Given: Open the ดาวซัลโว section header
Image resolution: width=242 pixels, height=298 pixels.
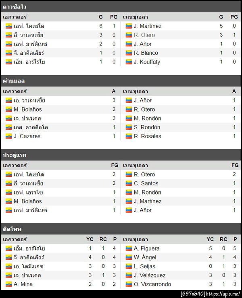Looking at the screenshot, I should 14,7.
